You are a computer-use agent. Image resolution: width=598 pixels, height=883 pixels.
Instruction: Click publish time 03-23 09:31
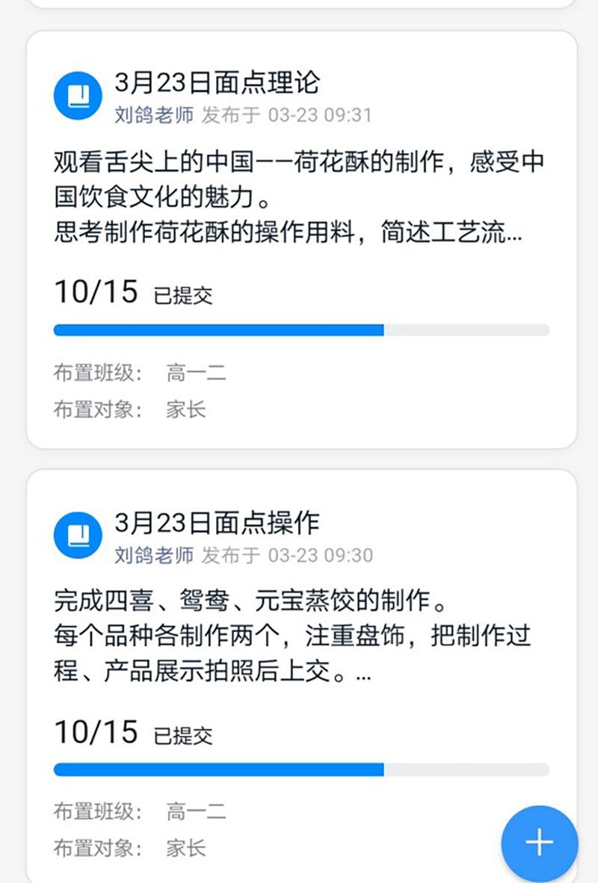(x=319, y=115)
